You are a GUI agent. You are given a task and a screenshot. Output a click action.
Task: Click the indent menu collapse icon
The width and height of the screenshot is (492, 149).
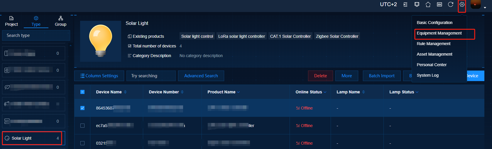[405, 4]
